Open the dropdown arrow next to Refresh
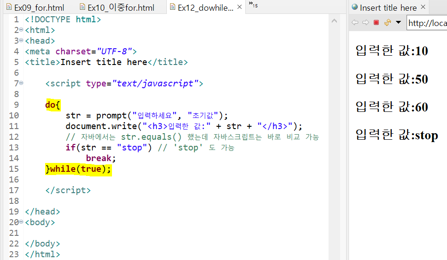The height and width of the screenshot is (260, 447). tap(399, 22)
